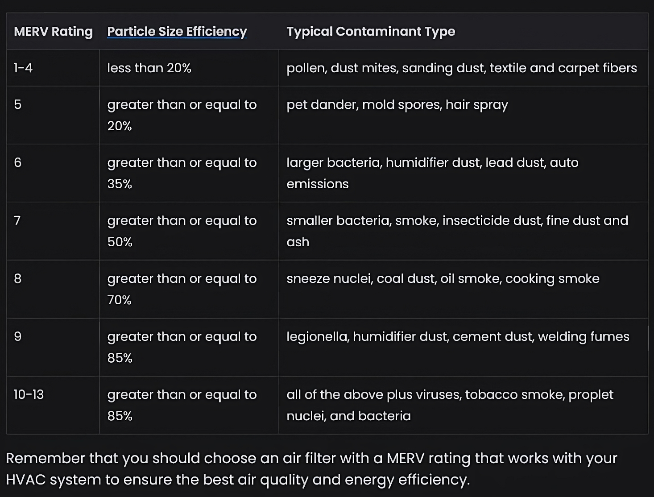This screenshot has height=497, width=654.
Task: Click the MERV rating 8 cell
Action: click(18, 278)
